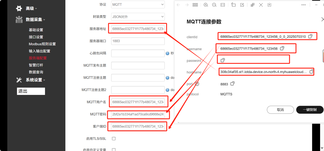Click the edit/annotate icon in the toolbar
The image size is (324, 151).
pyautogui.click(x=242, y=5)
